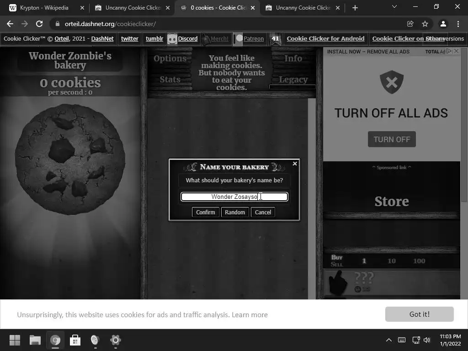Open the Orteil link
The image size is (468, 351).
[x=62, y=39]
